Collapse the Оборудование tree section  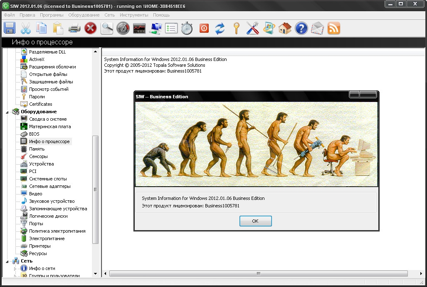[x=7, y=112]
